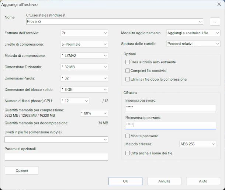
Task: Toggle Comprimi file condivisi checkbox
Action: click(x=128, y=71)
